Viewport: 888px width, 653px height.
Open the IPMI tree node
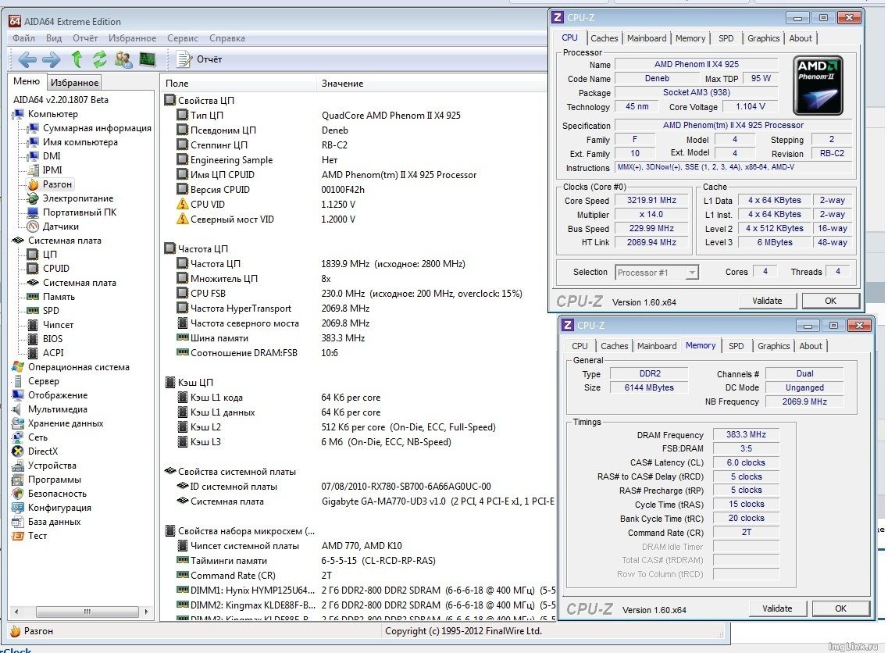[x=52, y=170]
